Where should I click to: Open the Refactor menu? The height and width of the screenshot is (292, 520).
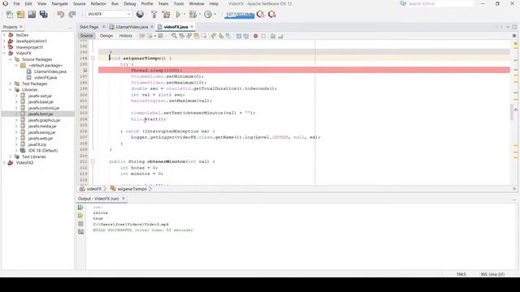98,3
